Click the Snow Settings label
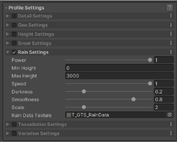The height and width of the screenshot is (142, 177). (35, 43)
